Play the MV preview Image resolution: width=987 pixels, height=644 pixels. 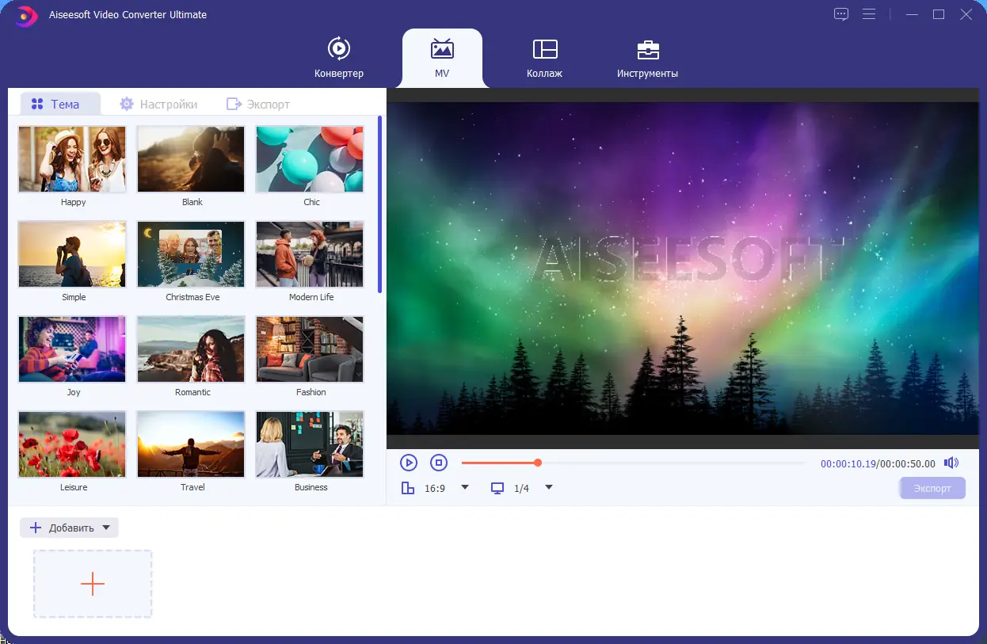(409, 463)
